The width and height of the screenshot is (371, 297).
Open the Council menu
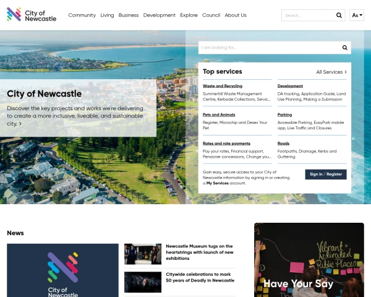[x=211, y=15]
